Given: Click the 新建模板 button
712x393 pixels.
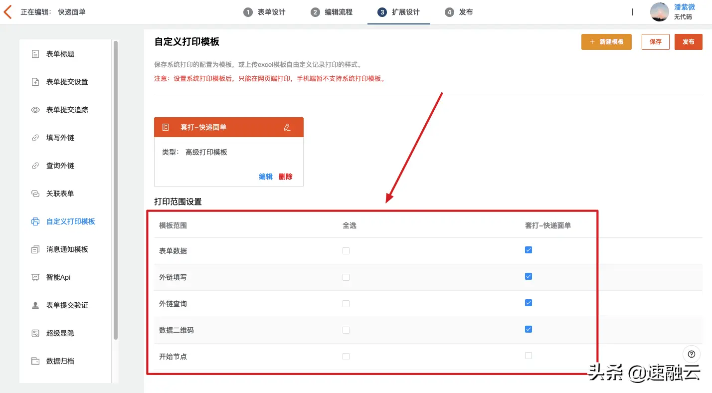Looking at the screenshot, I should coord(606,42).
